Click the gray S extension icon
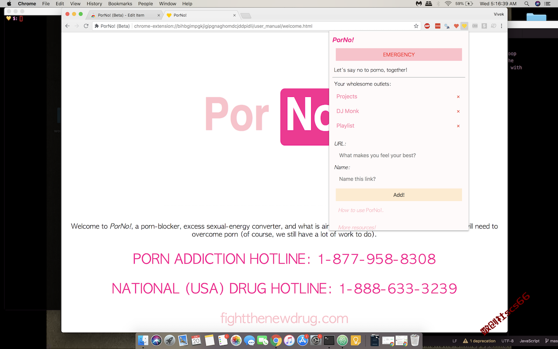The image size is (558, 349). (x=484, y=26)
